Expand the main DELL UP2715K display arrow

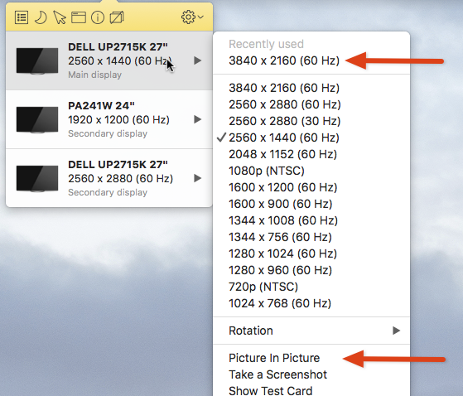(x=198, y=60)
